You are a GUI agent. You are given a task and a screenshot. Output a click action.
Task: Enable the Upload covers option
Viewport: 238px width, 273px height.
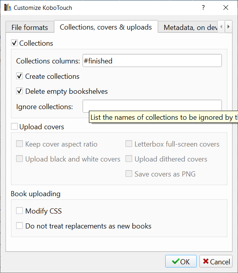[15, 127]
